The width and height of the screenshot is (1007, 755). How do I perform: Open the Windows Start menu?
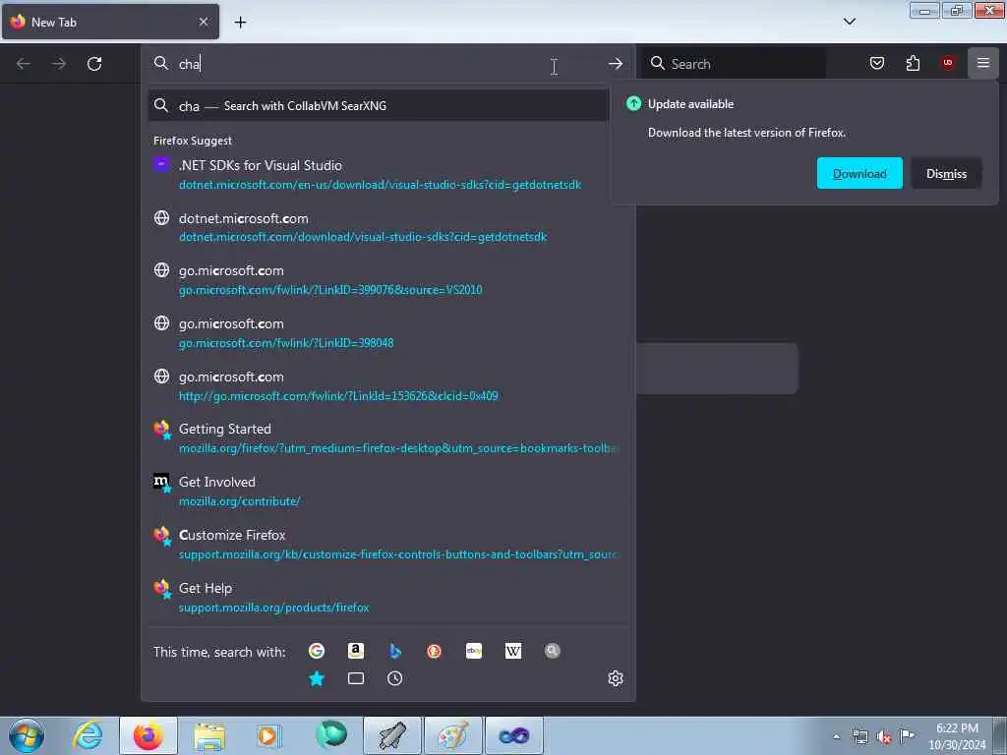pyautogui.click(x=27, y=735)
